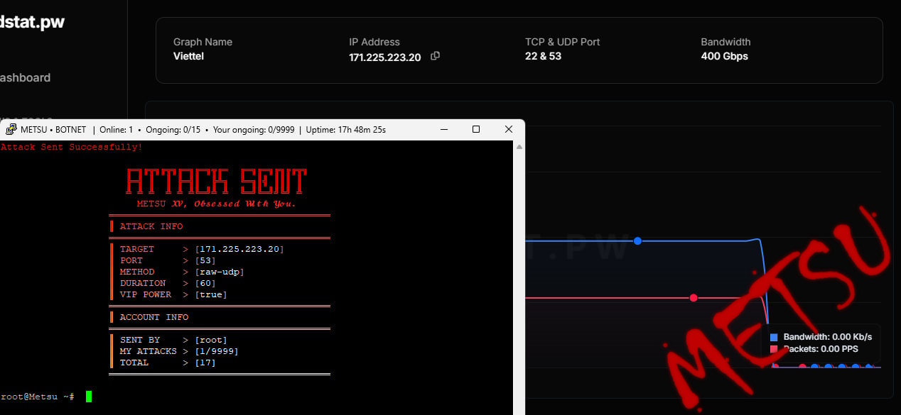Click the dstat.pw logo

click(x=33, y=21)
